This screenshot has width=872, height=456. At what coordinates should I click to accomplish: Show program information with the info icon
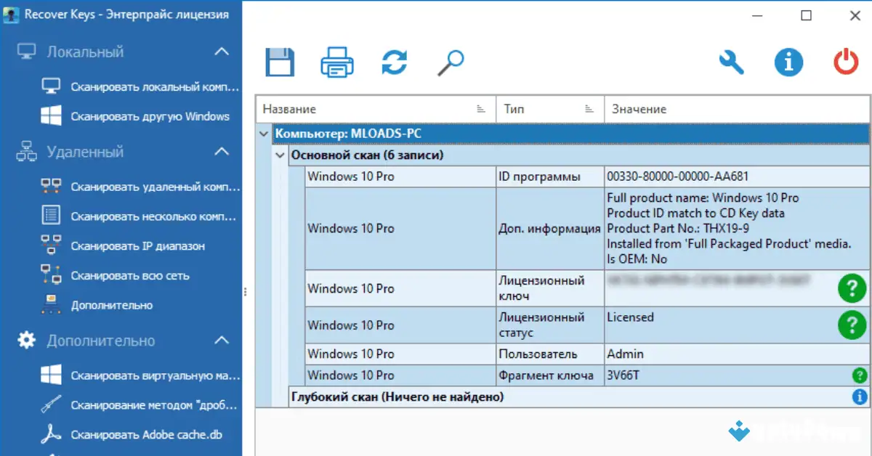coord(788,62)
